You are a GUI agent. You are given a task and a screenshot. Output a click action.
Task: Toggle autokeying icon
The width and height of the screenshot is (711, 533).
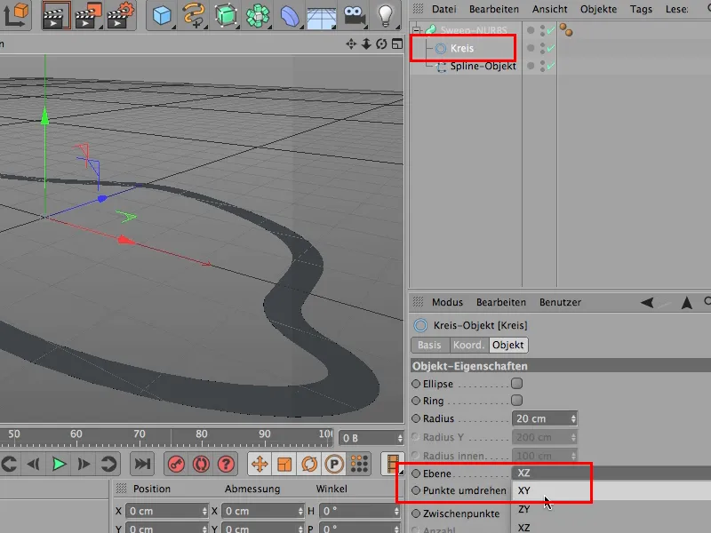[202, 464]
